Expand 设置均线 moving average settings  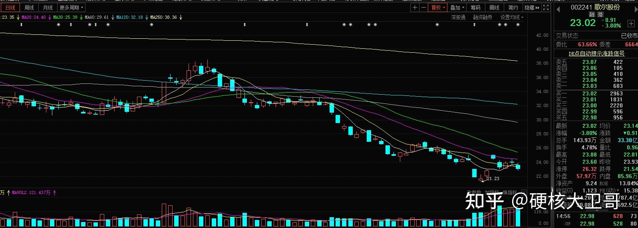pos(512,18)
